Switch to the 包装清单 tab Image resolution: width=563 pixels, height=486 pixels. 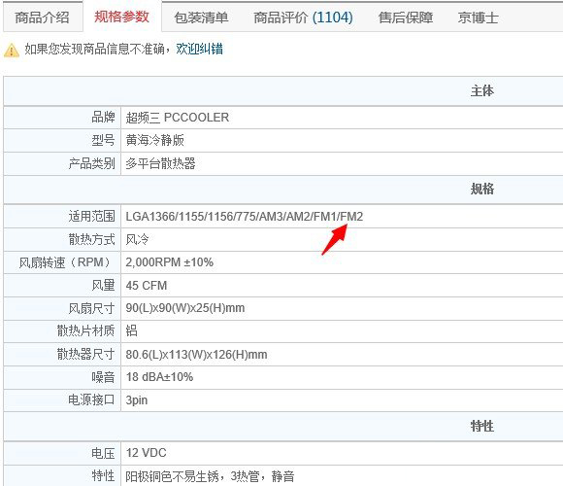[x=201, y=17]
